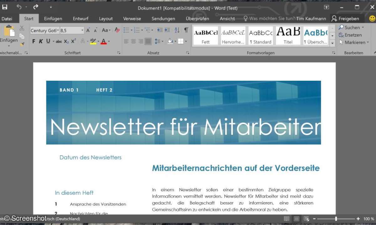
Task: Open the Markieren dropdown
Action: coord(354,42)
